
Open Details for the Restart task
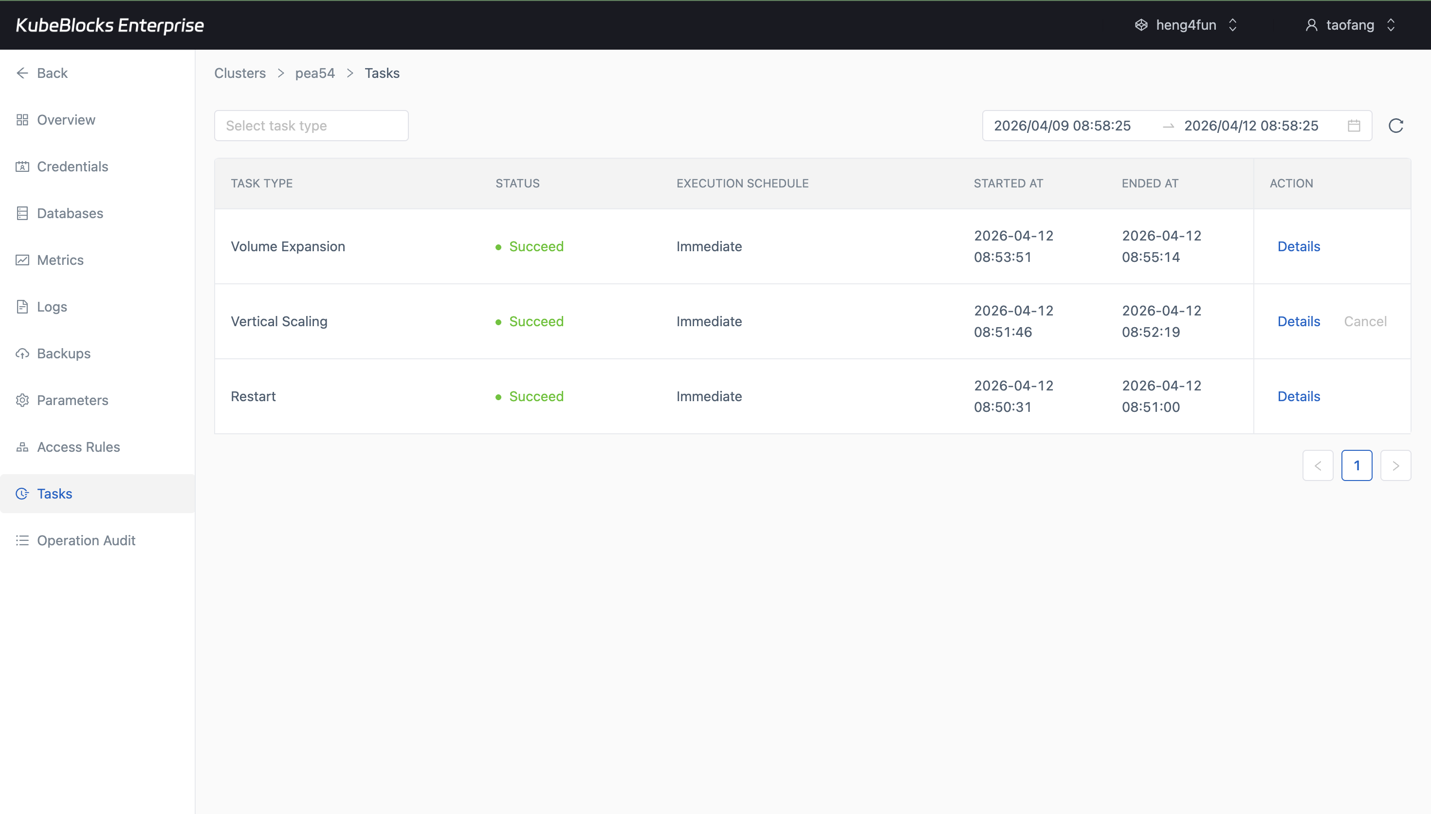tap(1298, 396)
